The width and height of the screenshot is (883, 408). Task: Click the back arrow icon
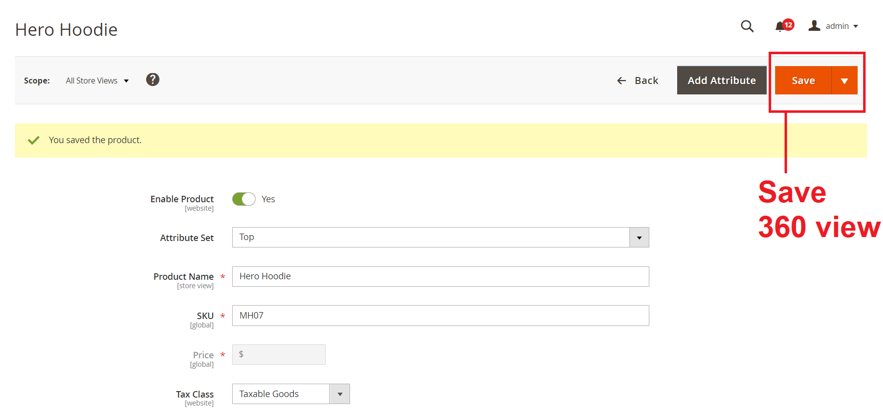[x=621, y=81]
